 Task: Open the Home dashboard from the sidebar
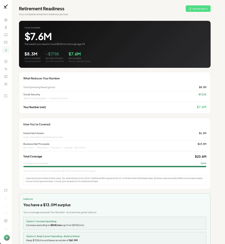tap(6, 20)
